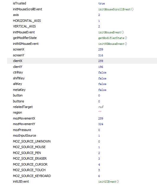The width and height of the screenshot is (157, 185).
Task: Click the false value of metaKey
Action: (x=102, y=90)
